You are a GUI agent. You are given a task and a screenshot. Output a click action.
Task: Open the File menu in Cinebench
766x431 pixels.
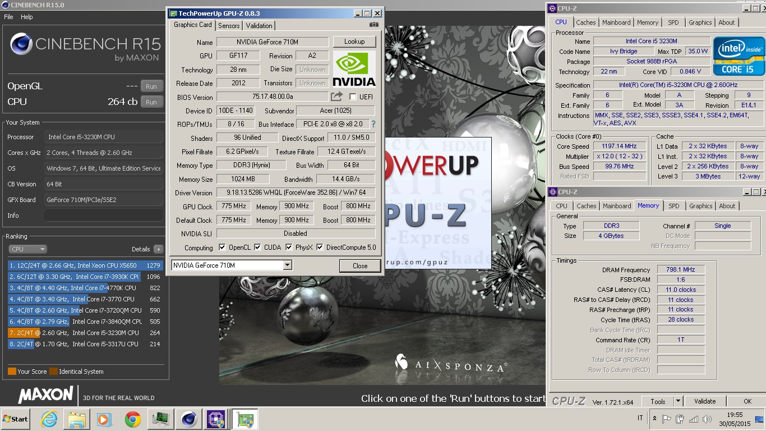coord(8,17)
